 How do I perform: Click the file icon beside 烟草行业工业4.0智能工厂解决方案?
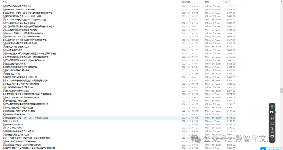pos(4,10)
